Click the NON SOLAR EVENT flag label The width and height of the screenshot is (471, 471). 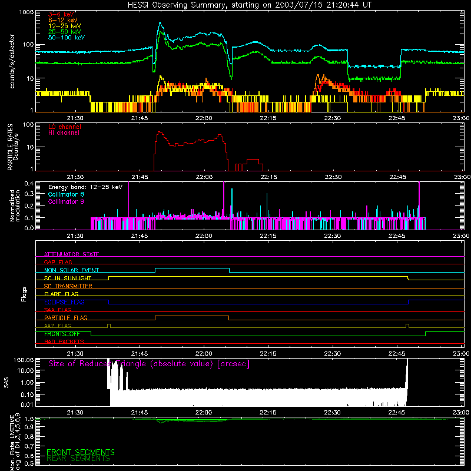pyautogui.click(x=71, y=270)
